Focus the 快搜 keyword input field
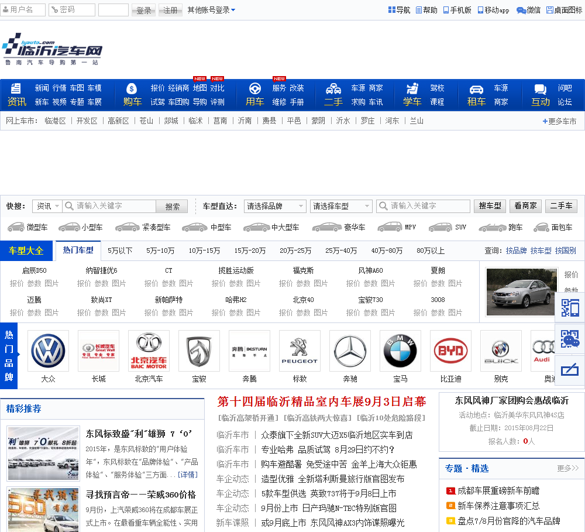Screen dimensions: 585x532 click(109, 206)
